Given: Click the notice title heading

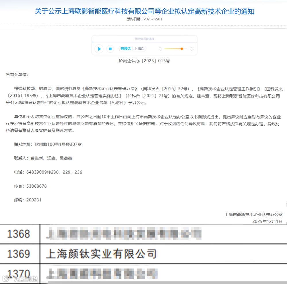Looking at the screenshot, I should 144,11.
